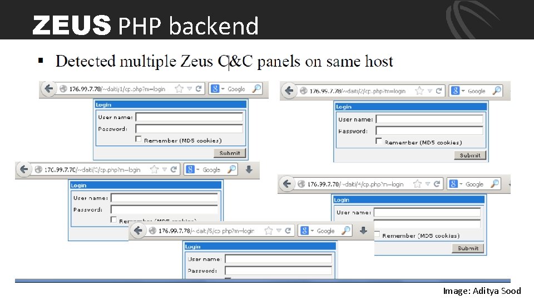Click search magnifier in daiti/1 browser
The height and width of the screenshot is (300, 534).
257,89
